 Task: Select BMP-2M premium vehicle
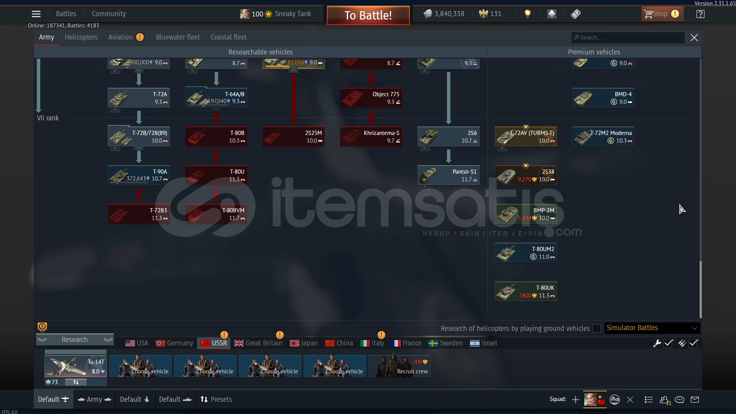tap(526, 214)
